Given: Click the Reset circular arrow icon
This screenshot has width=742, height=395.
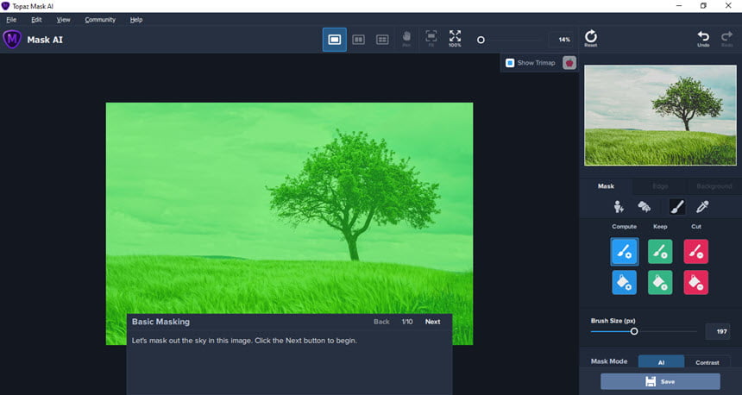Looking at the screenshot, I should tap(590, 38).
